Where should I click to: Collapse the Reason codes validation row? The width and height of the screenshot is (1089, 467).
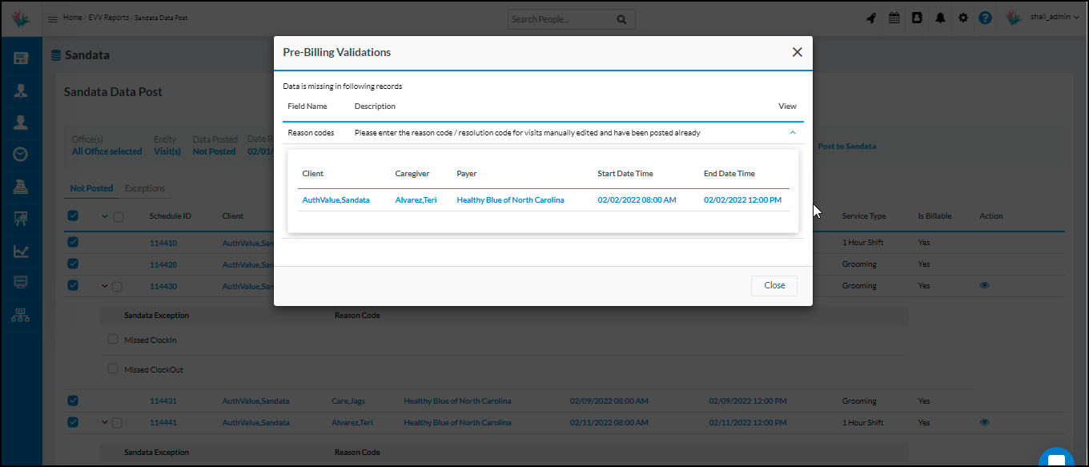point(793,133)
